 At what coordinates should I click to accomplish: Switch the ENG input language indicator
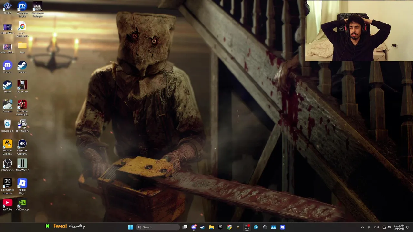pos(377,227)
